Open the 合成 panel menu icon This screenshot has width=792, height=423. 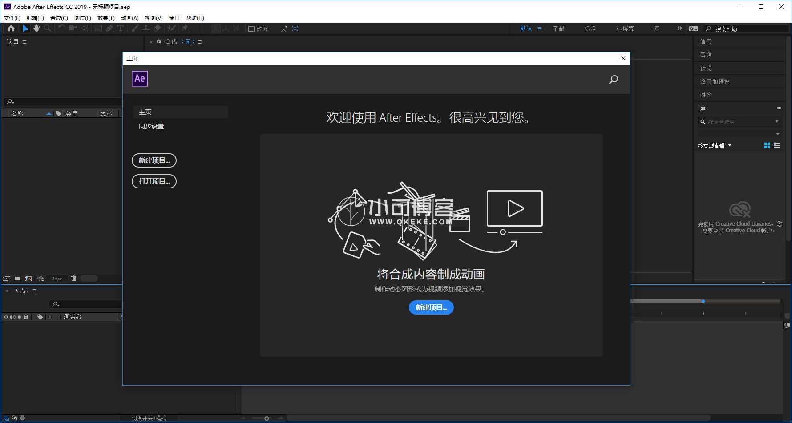coord(200,42)
